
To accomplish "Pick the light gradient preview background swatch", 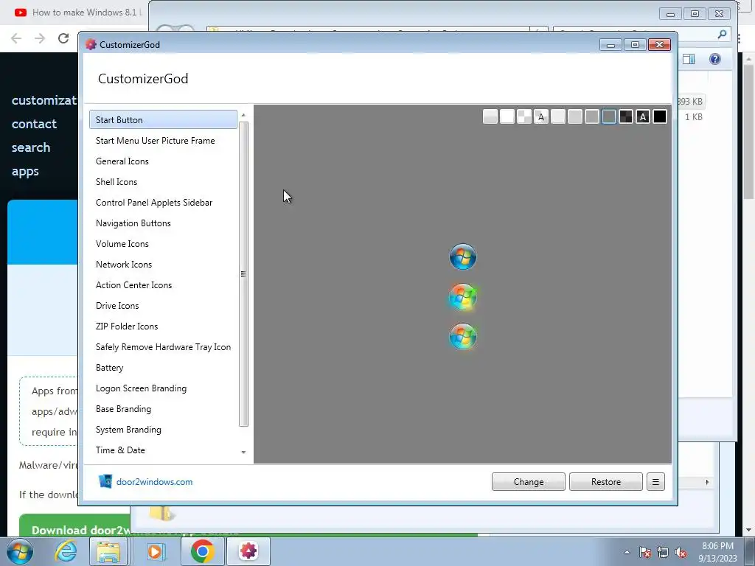I will tap(490, 116).
